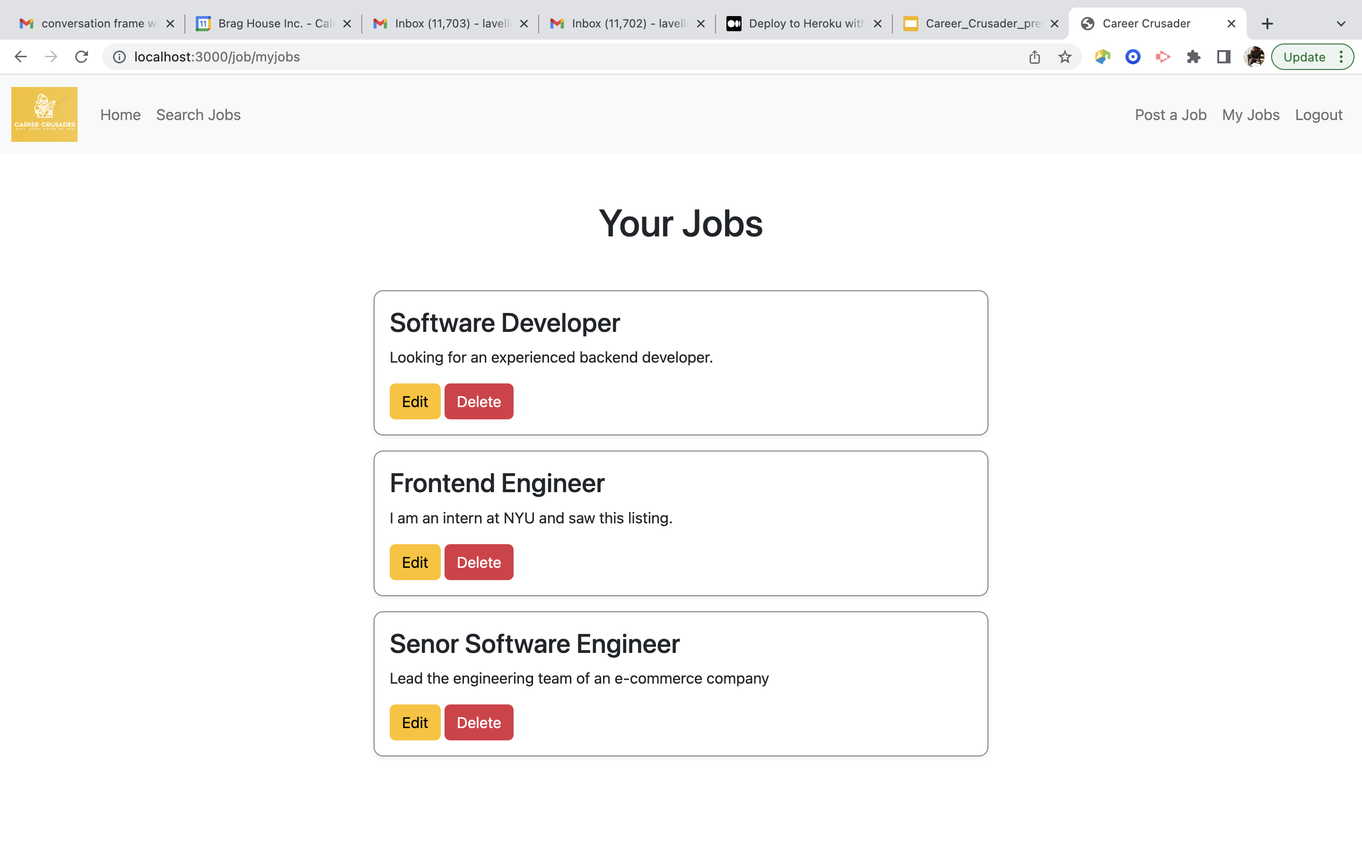Viewport: 1362px width, 851px height.
Task: Click the blue circular extension icon
Action: 1132,56
